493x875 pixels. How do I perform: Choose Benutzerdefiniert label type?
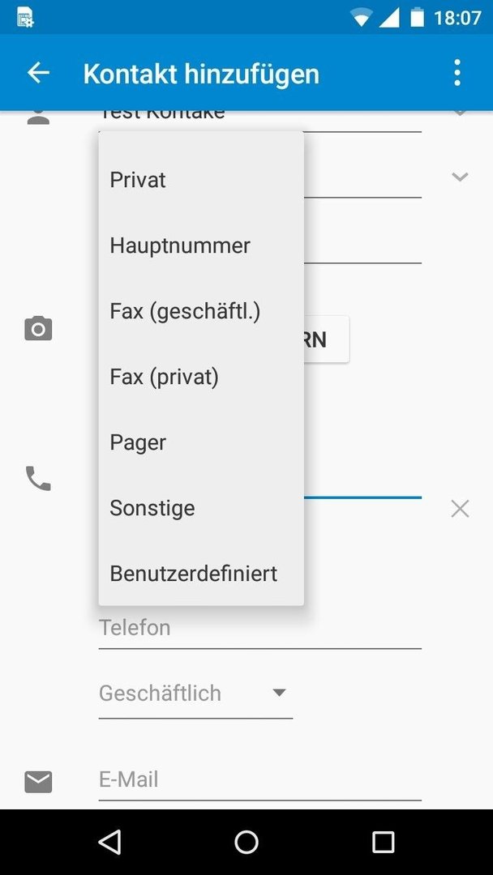[x=201, y=574]
